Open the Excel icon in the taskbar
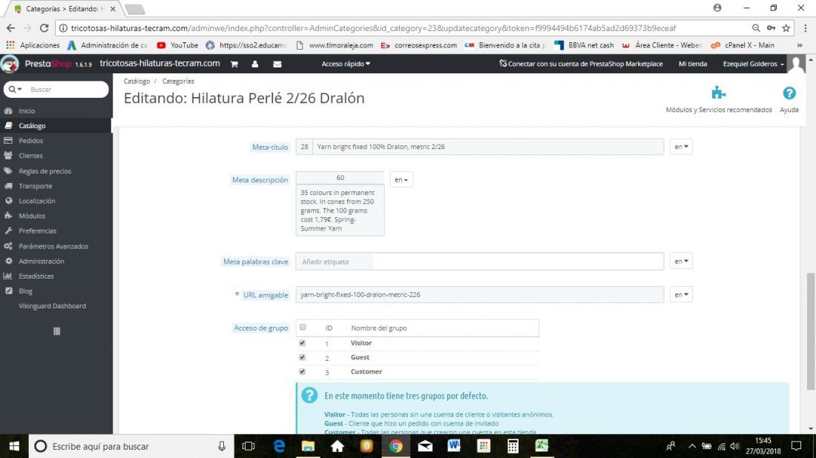 pyautogui.click(x=542, y=446)
